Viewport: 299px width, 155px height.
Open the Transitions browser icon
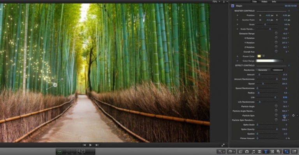coord(259,152)
